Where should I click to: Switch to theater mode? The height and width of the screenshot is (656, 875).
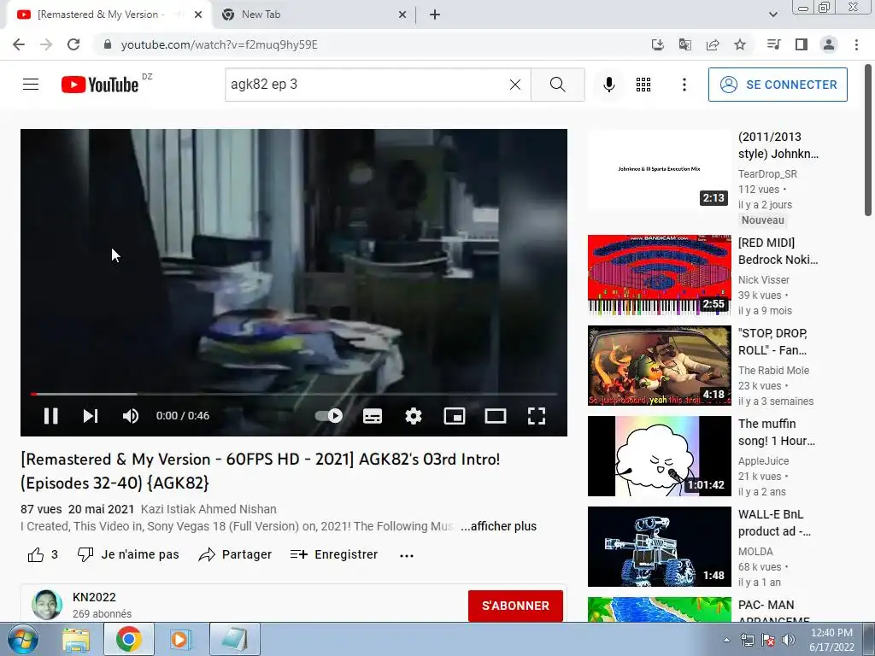(496, 416)
